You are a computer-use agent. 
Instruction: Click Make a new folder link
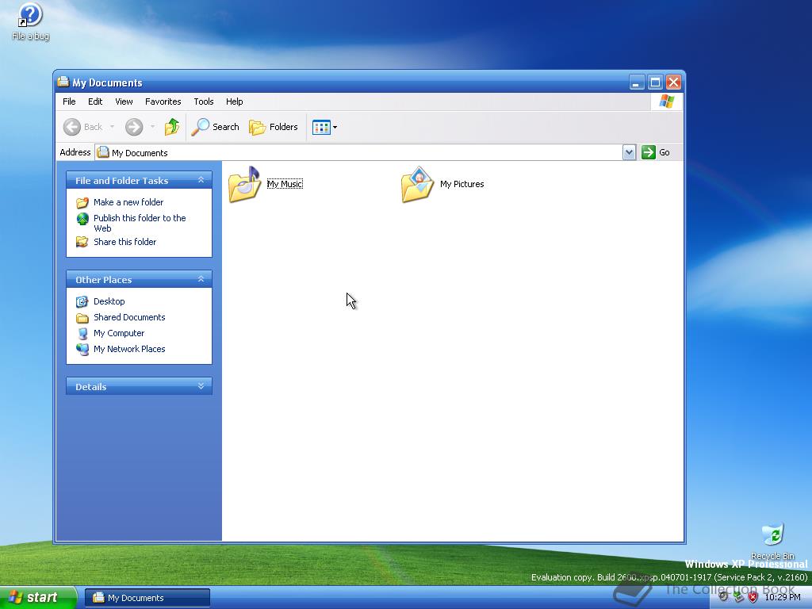pos(128,202)
